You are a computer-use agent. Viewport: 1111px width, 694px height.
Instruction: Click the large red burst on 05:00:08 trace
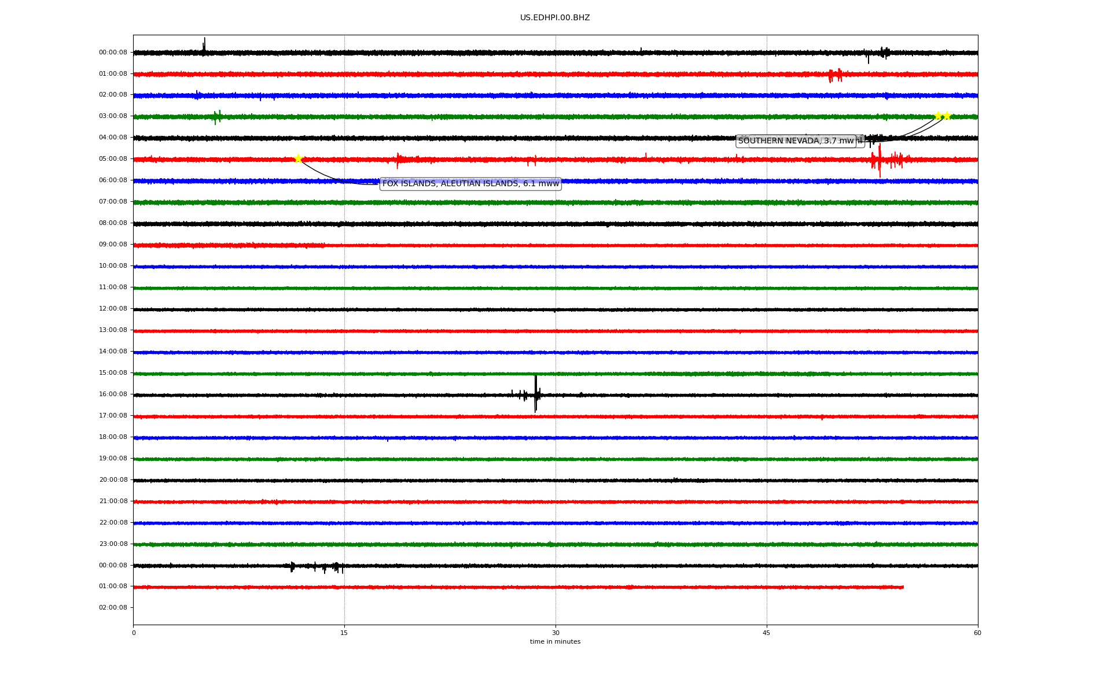click(x=880, y=160)
